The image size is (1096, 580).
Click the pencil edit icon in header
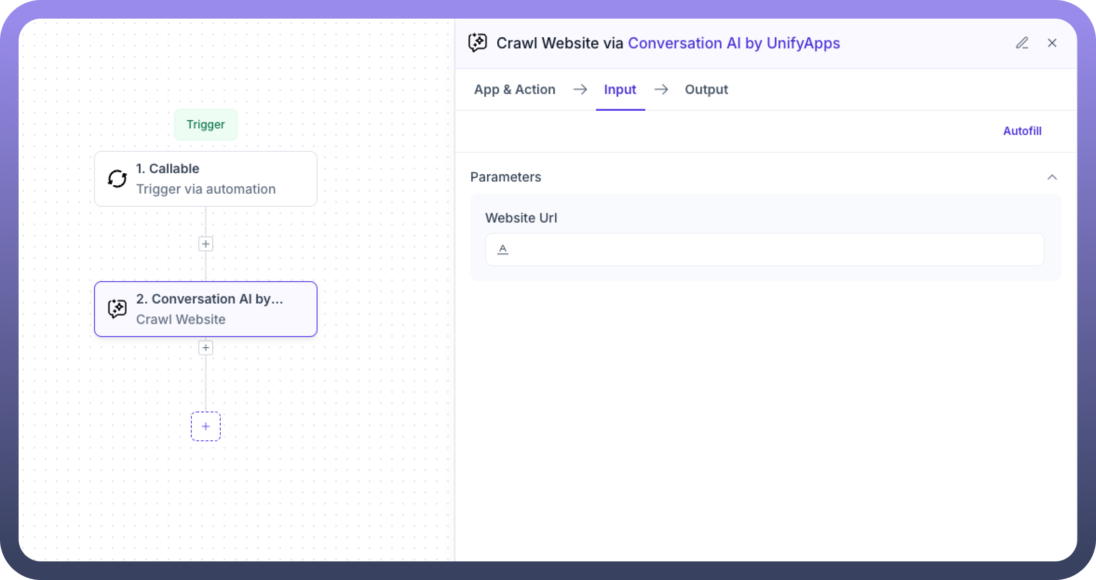(x=1022, y=43)
